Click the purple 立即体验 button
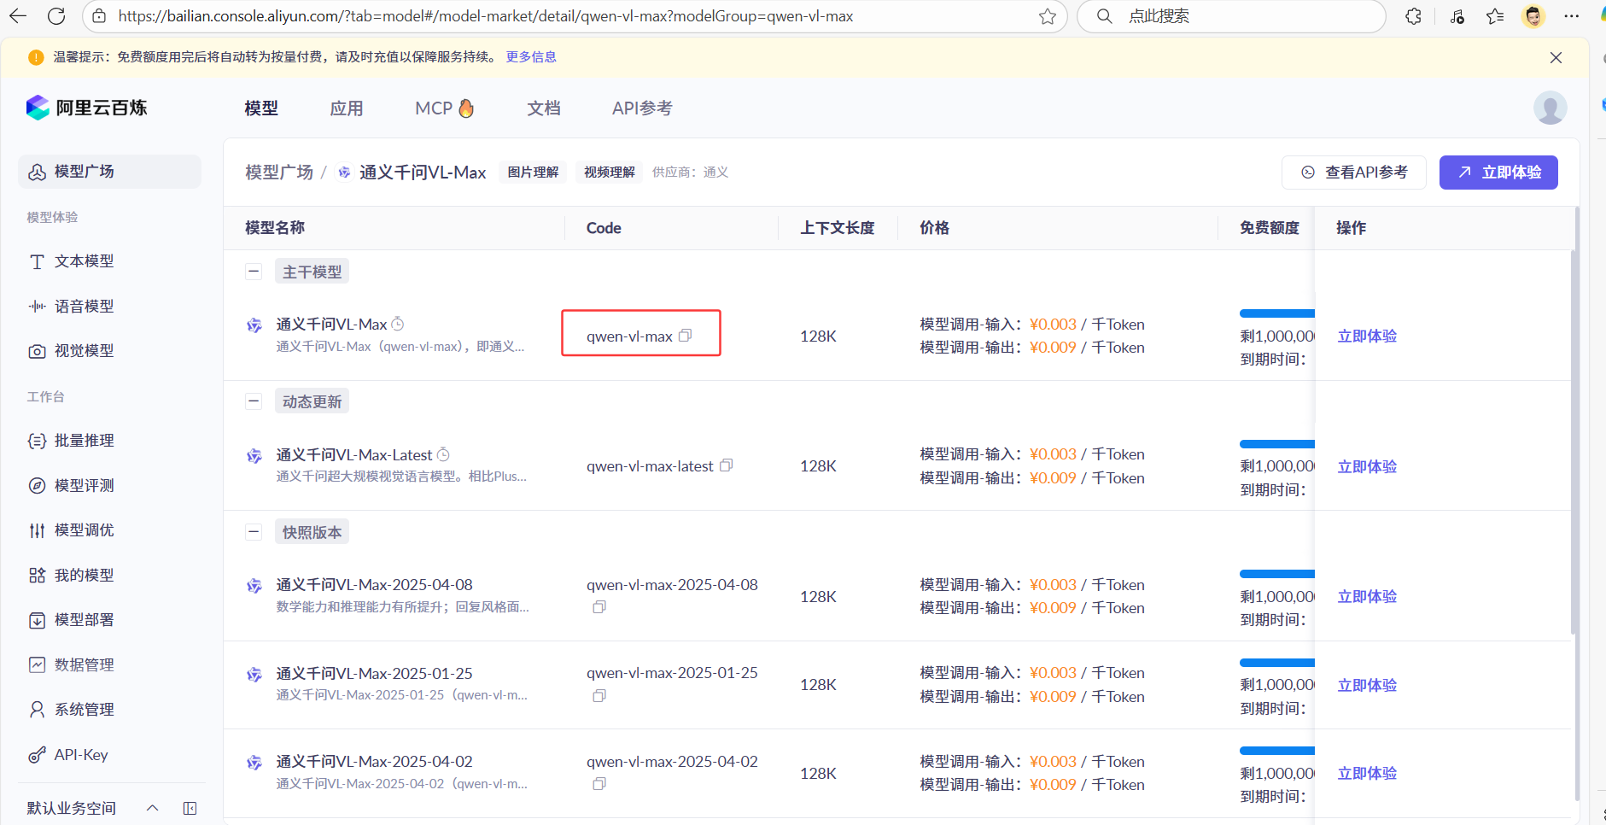 pyautogui.click(x=1498, y=173)
